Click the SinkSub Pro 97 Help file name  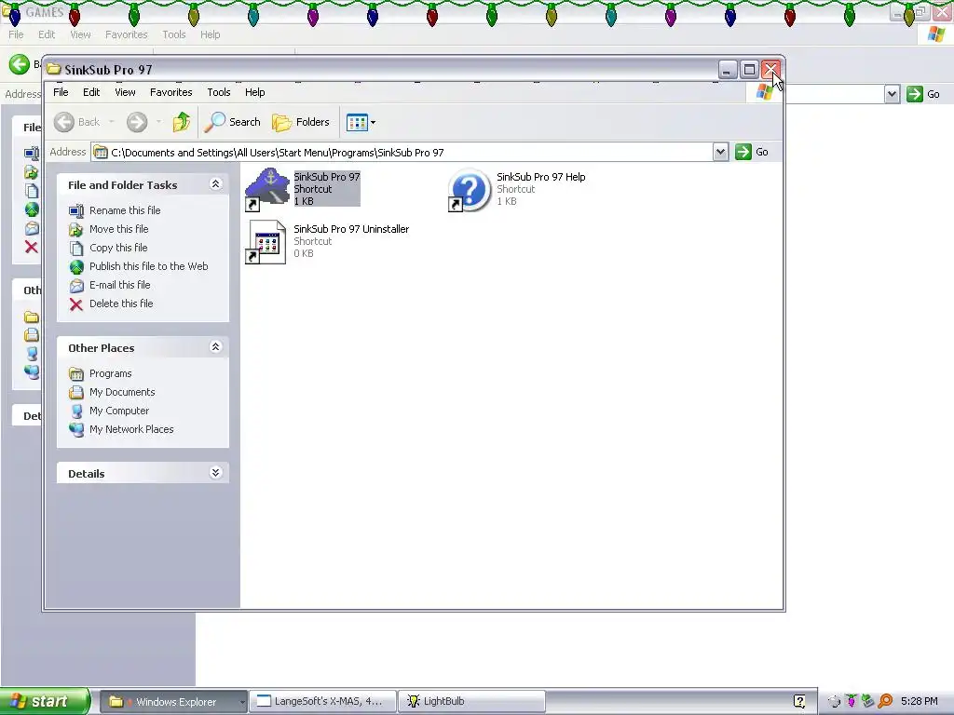pos(541,177)
